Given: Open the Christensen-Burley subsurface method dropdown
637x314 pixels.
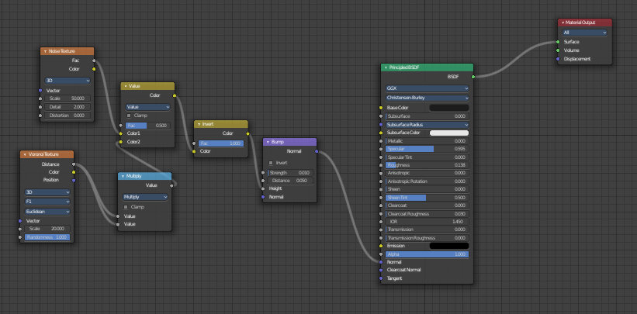Looking at the screenshot, I should coord(427,98).
